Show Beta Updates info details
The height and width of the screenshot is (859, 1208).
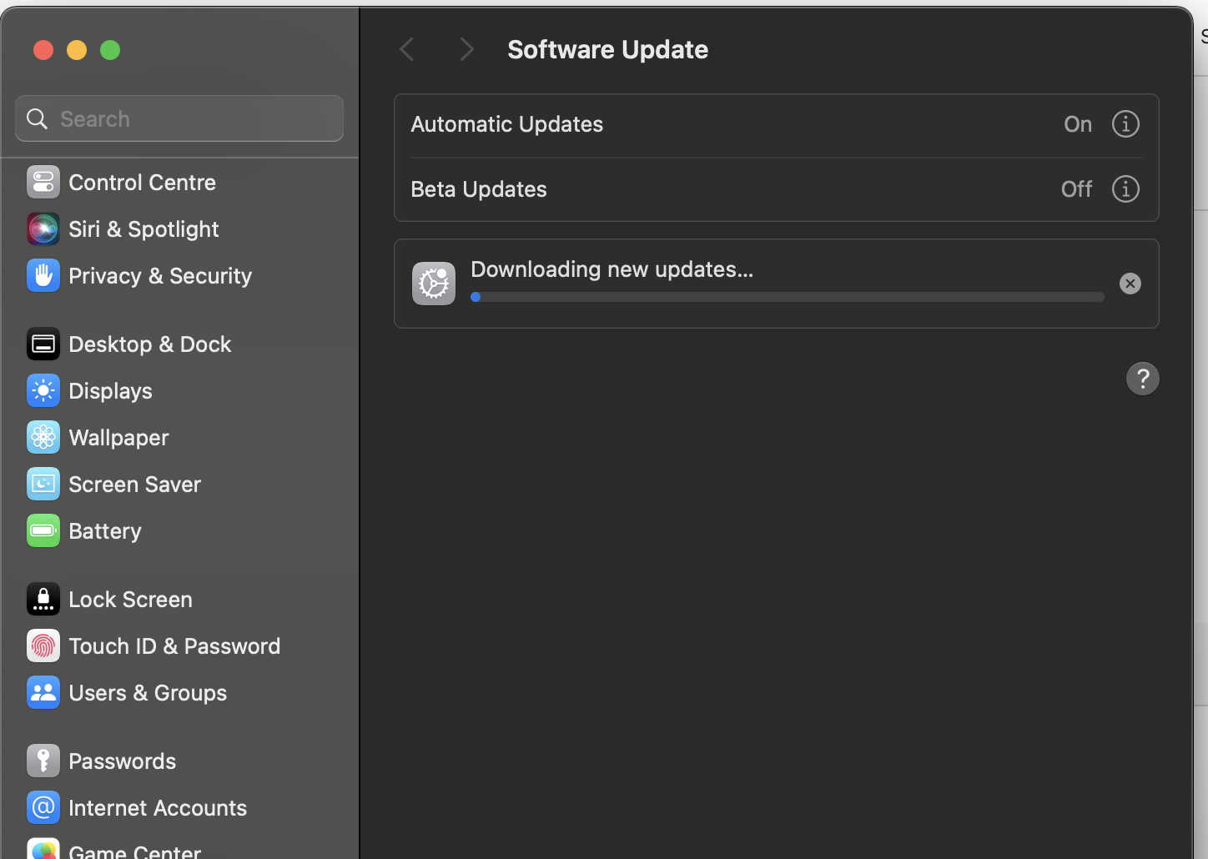1125,189
